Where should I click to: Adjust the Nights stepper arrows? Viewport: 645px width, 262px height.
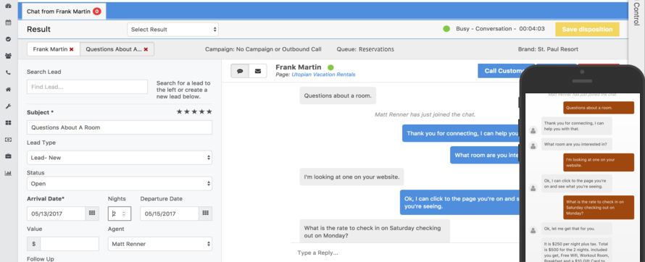click(x=124, y=214)
